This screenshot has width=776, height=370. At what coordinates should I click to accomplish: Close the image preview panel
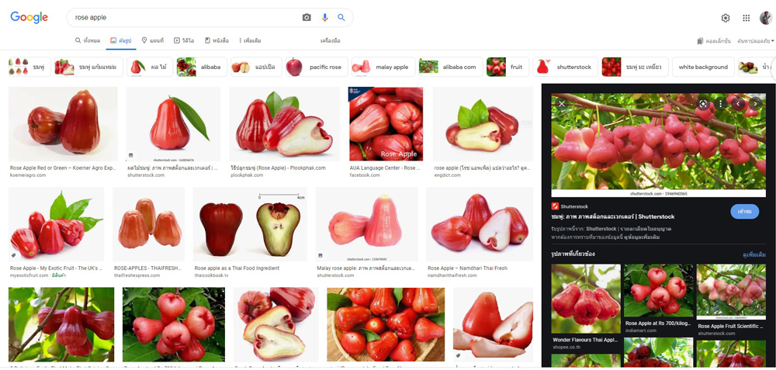point(562,104)
